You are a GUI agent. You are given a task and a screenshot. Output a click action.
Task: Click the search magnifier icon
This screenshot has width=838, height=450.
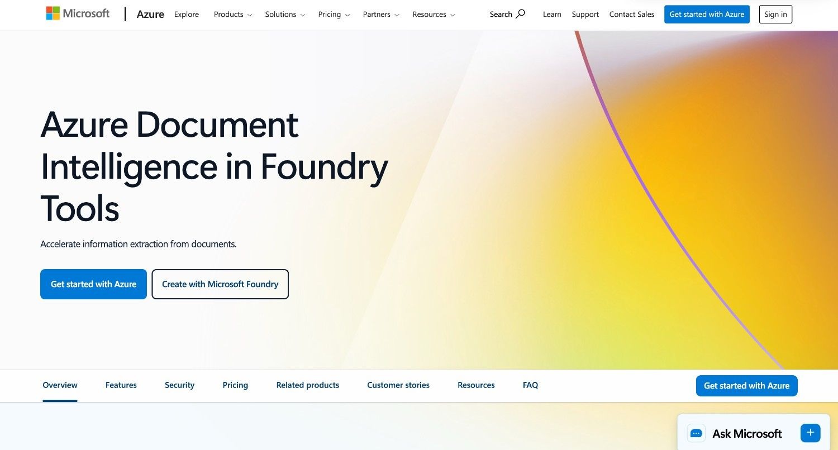coord(520,14)
